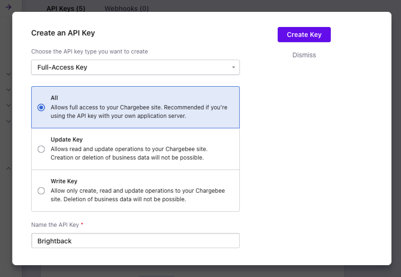Switch to the API Keys tab
Screen dimensions: 401x277
pos(66,9)
